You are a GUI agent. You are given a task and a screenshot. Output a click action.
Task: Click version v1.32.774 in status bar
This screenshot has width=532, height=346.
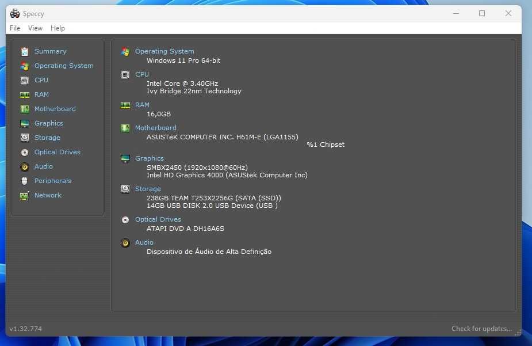26,329
